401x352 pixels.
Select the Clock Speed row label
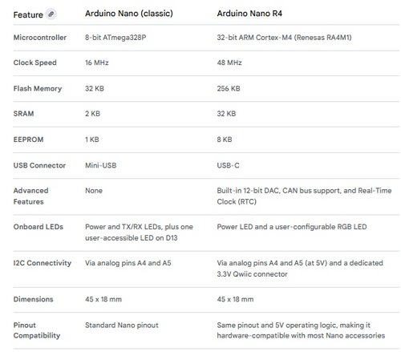click(34, 63)
